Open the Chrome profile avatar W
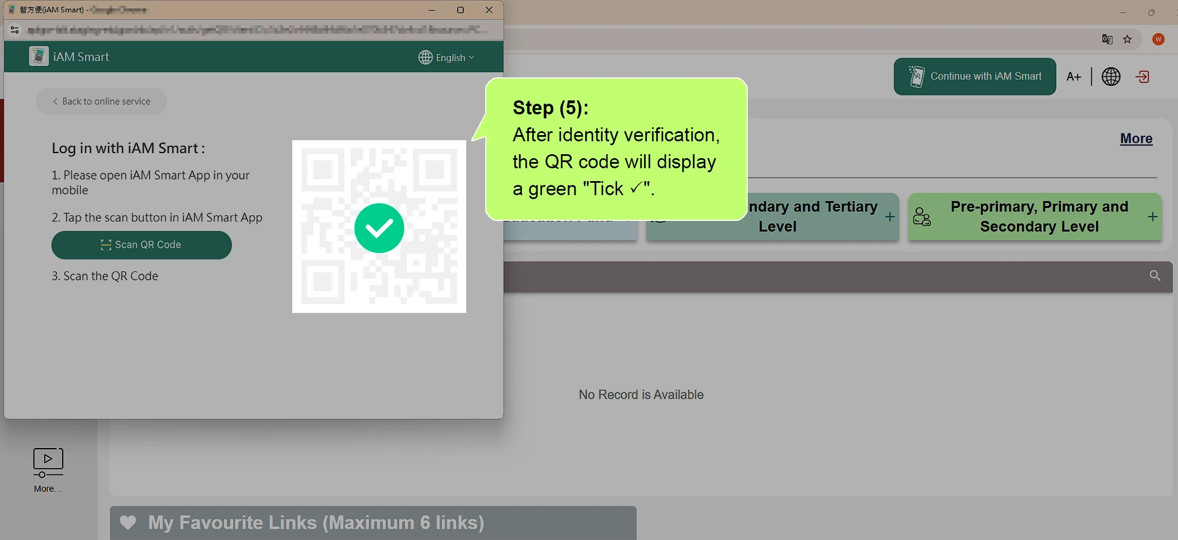This screenshot has width=1178, height=540. pos(1158,39)
